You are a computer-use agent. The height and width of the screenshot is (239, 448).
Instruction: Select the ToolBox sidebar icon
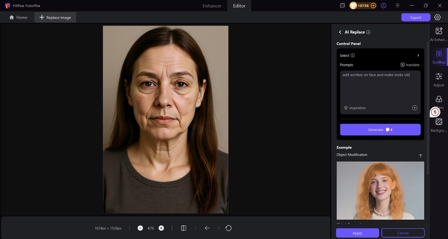click(438, 54)
